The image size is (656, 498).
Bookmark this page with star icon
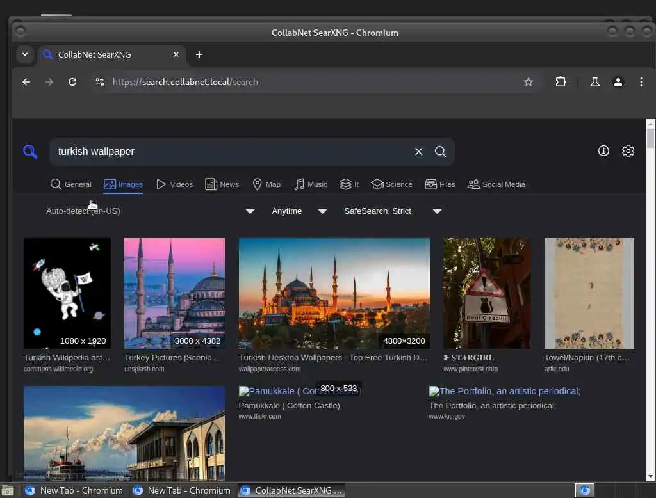(x=529, y=82)
